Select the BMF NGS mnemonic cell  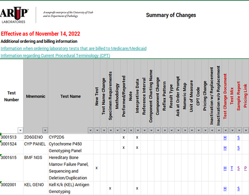36,168
